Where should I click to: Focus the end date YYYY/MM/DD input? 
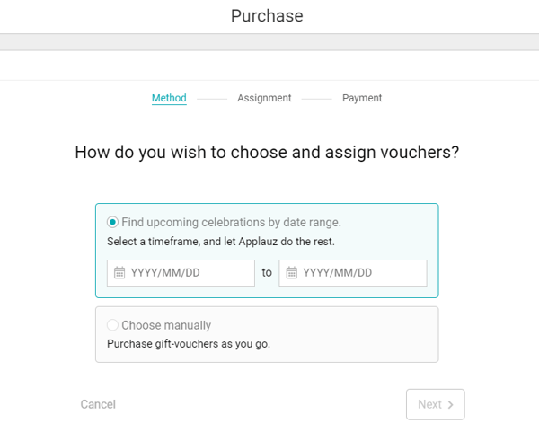tap(361, 273)
